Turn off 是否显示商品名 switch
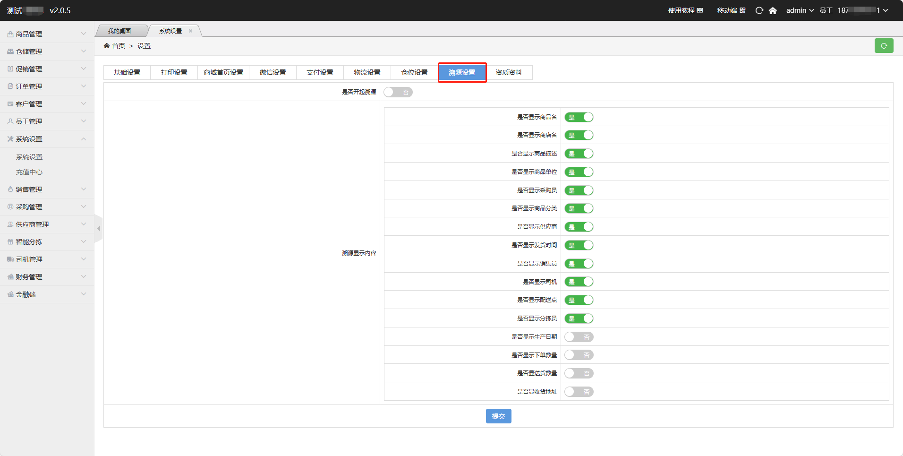Image resolution: width=903 pixels, height=456 pixels. tap(579, 117)
